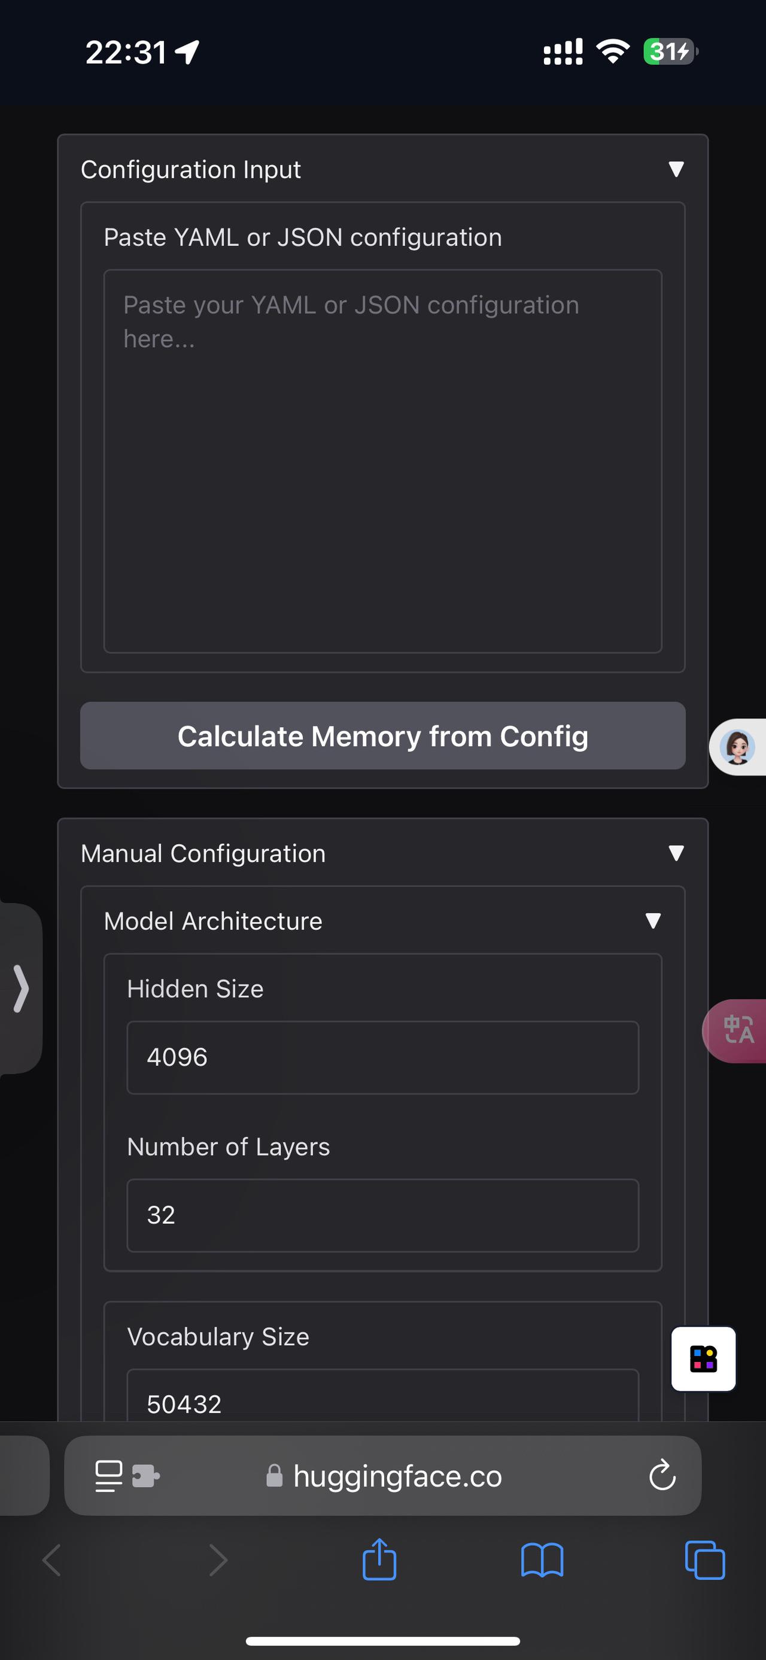This screenshot has width=766, height=1660.
Task: Tap the battery indicator in status bar
Action: (671, 51)
